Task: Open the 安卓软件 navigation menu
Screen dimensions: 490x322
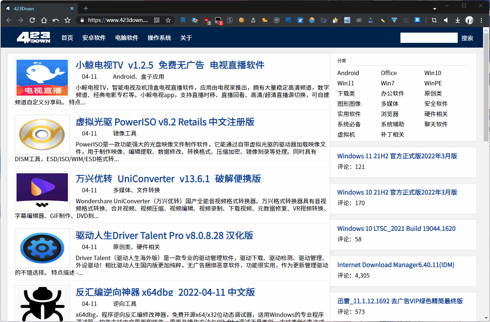Action: [x=94, y=38]
